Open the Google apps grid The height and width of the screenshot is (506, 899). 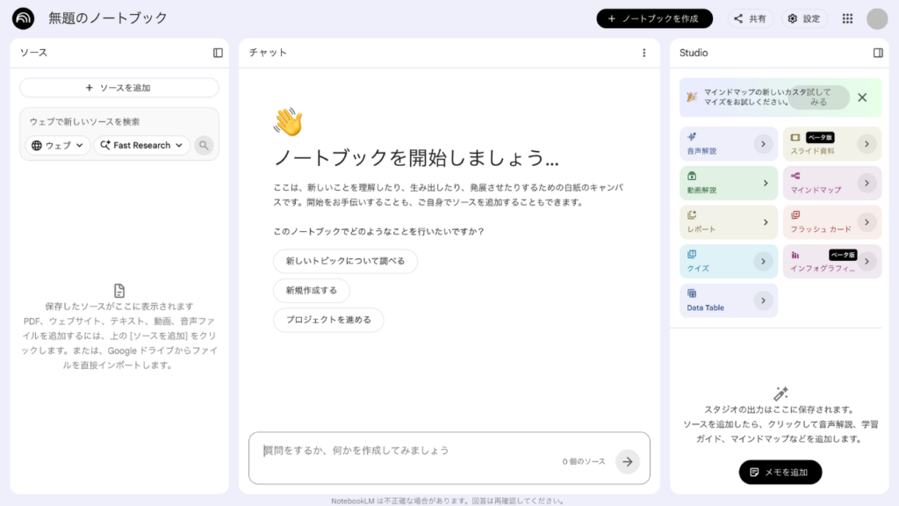[x=847, y=18]
